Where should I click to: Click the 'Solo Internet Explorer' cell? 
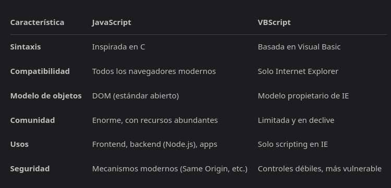click(298, 71)
